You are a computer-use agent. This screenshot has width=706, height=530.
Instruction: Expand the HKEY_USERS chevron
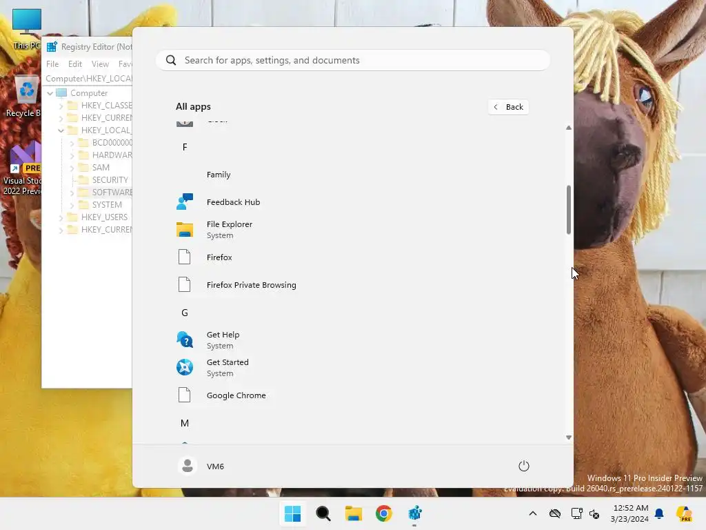click(61, 217)
